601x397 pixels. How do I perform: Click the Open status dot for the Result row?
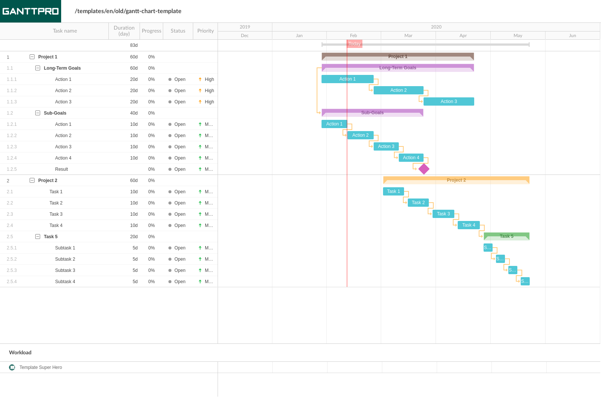coord(170,169)
